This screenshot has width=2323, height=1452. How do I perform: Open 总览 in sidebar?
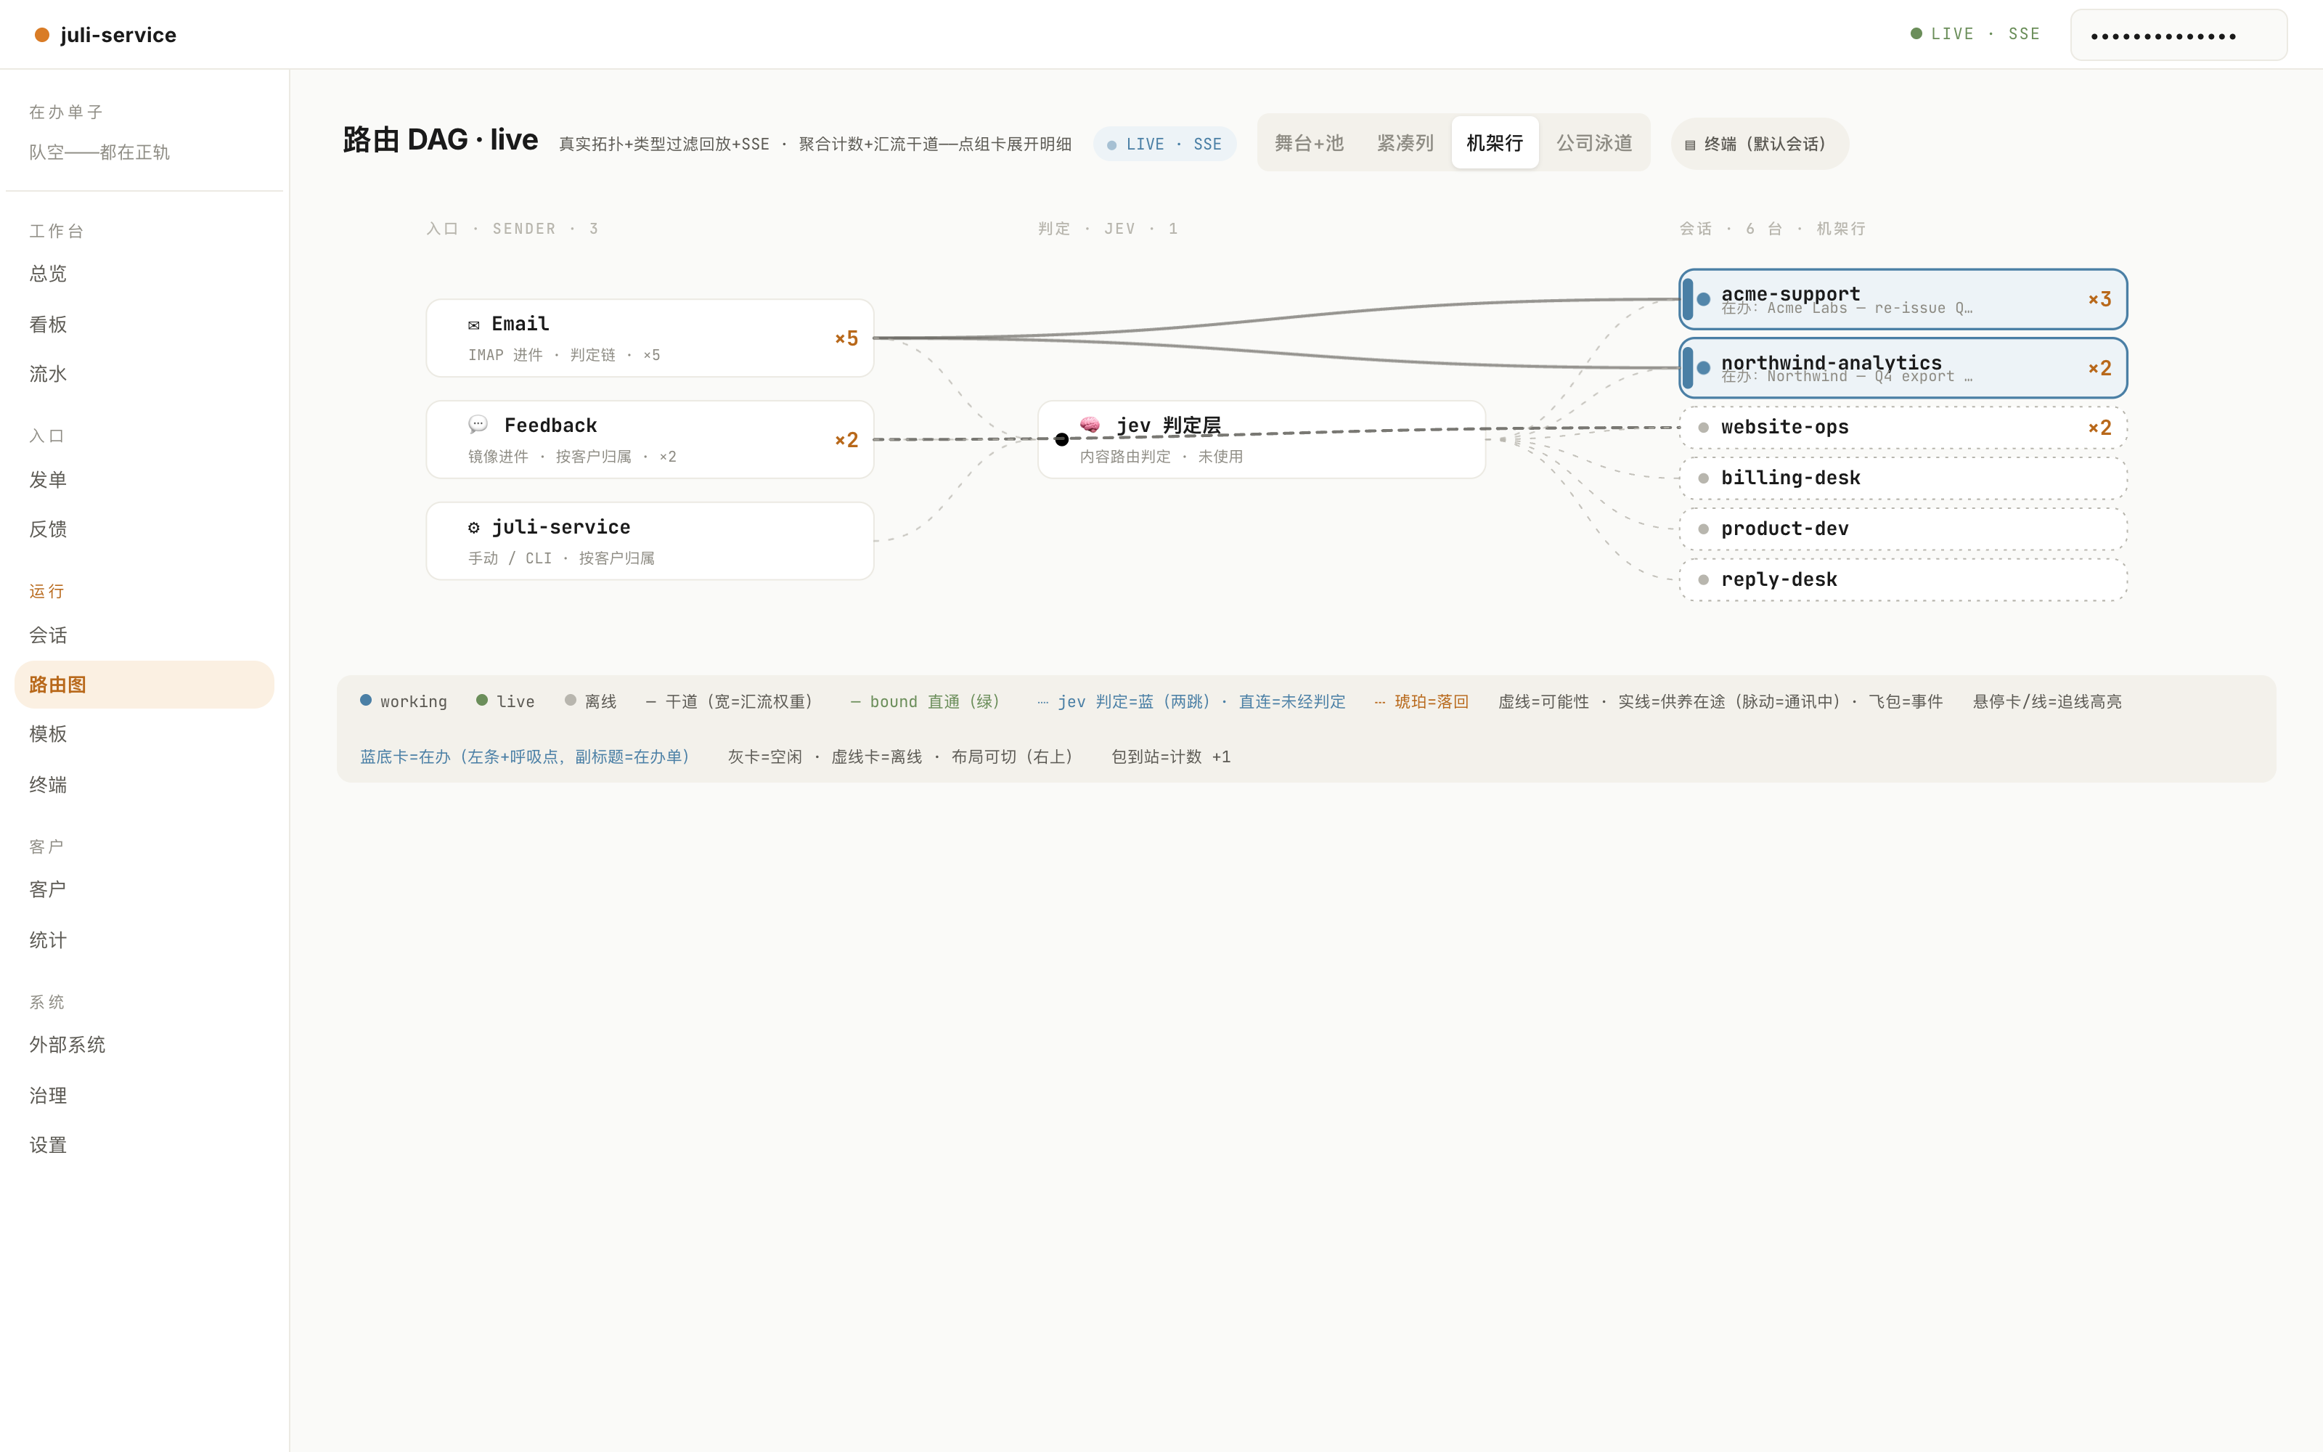[x=144, y=274]
